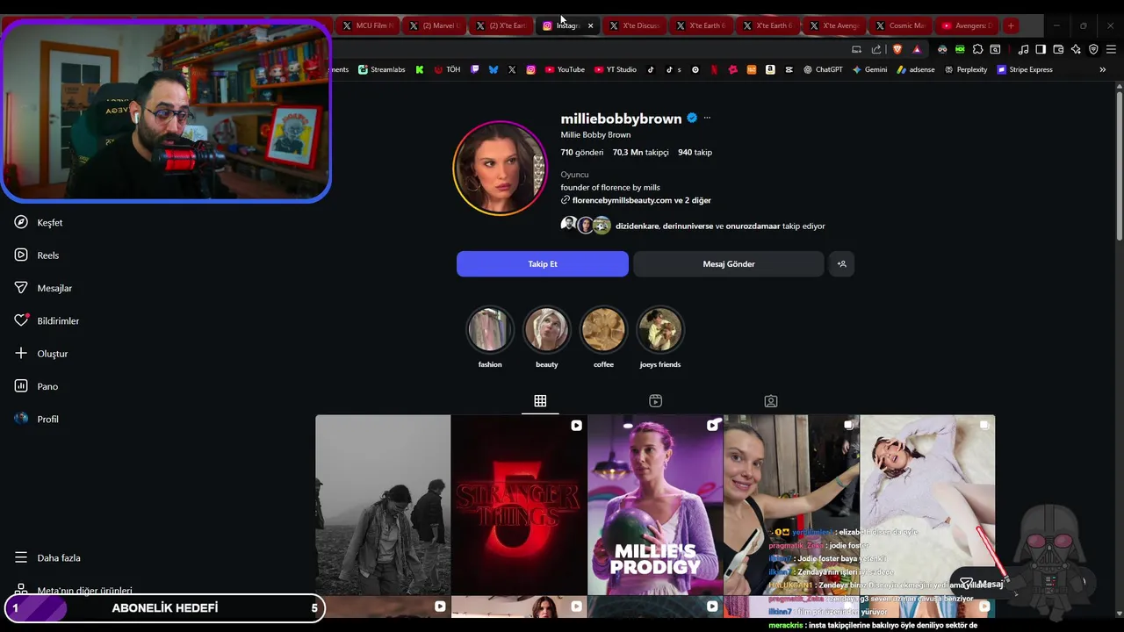Toggle the browser sidebar panel

click(1041, 49)
